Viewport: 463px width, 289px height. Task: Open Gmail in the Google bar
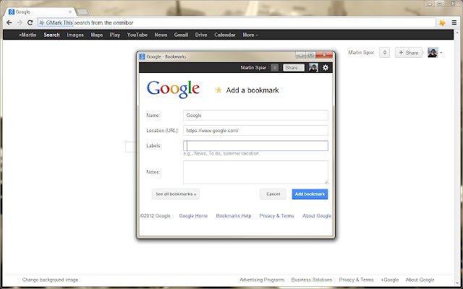click(181, 35)
